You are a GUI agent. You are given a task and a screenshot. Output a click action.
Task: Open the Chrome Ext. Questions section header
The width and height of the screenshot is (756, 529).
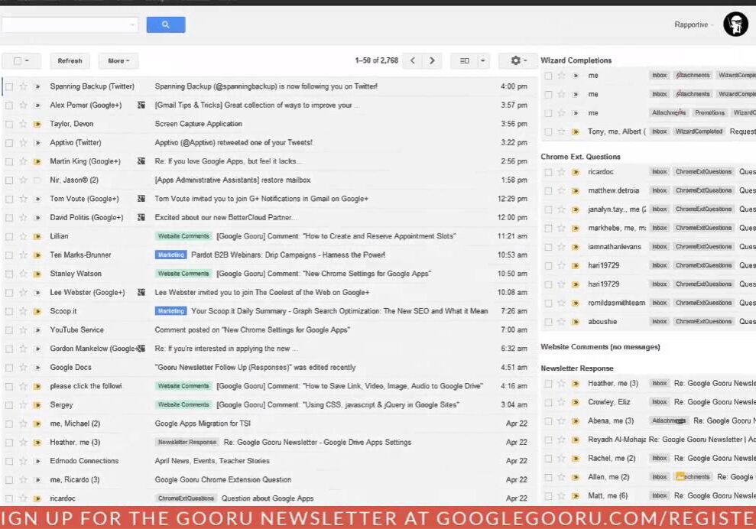[x=580, y=157]
